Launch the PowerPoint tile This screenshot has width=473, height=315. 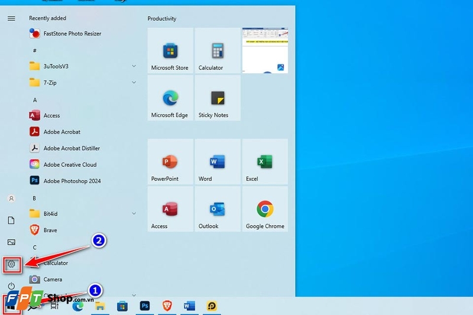170,161
